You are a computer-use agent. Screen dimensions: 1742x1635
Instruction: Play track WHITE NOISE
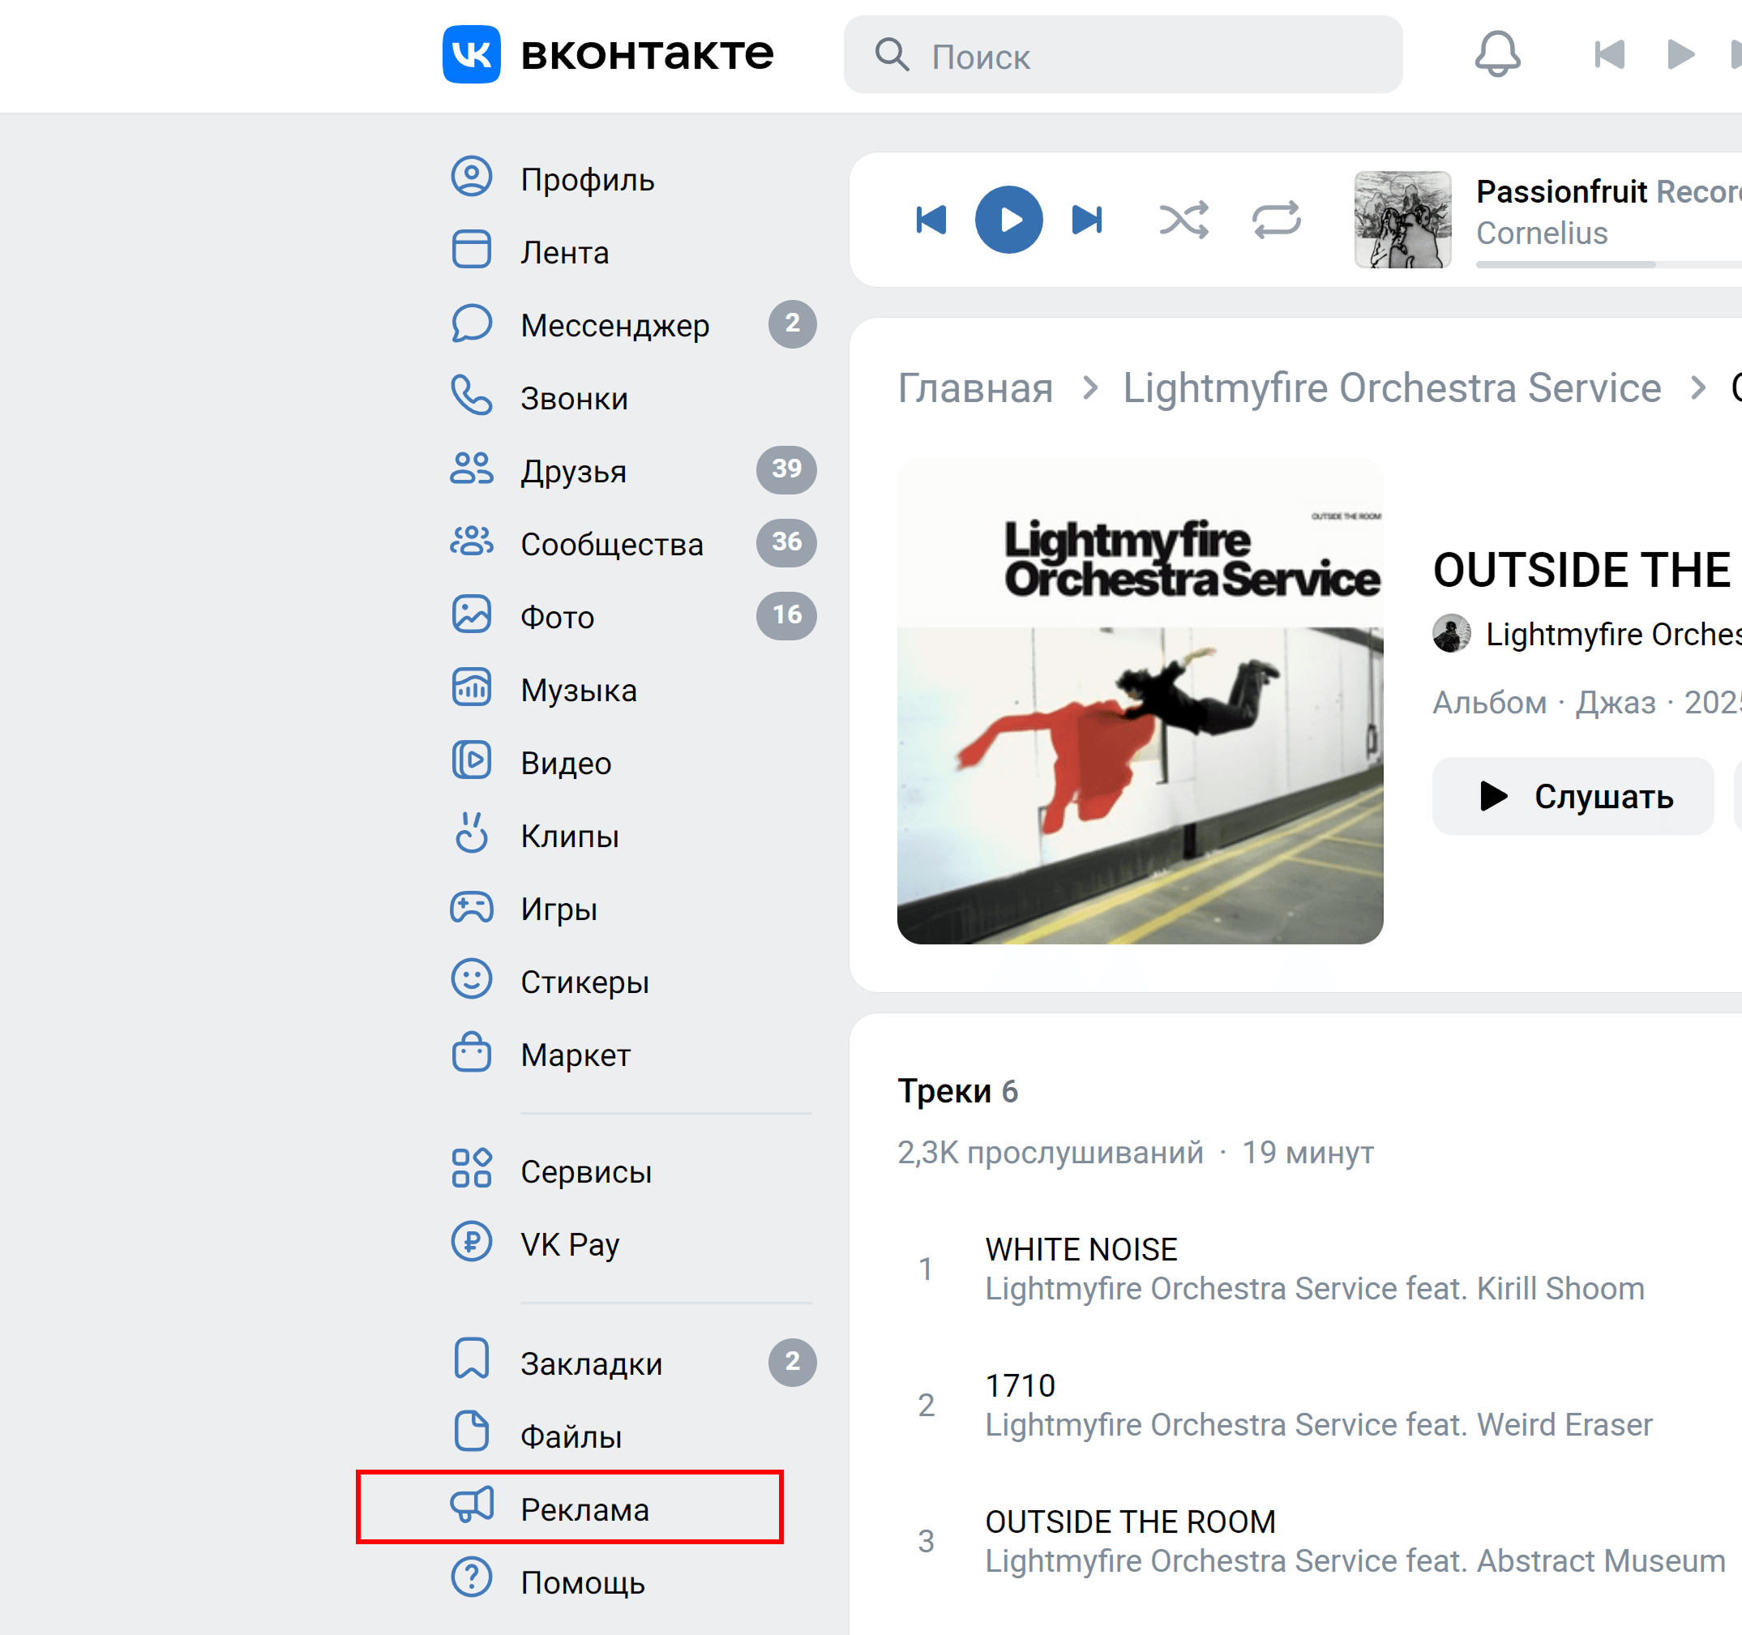tap(1081, 1249)
